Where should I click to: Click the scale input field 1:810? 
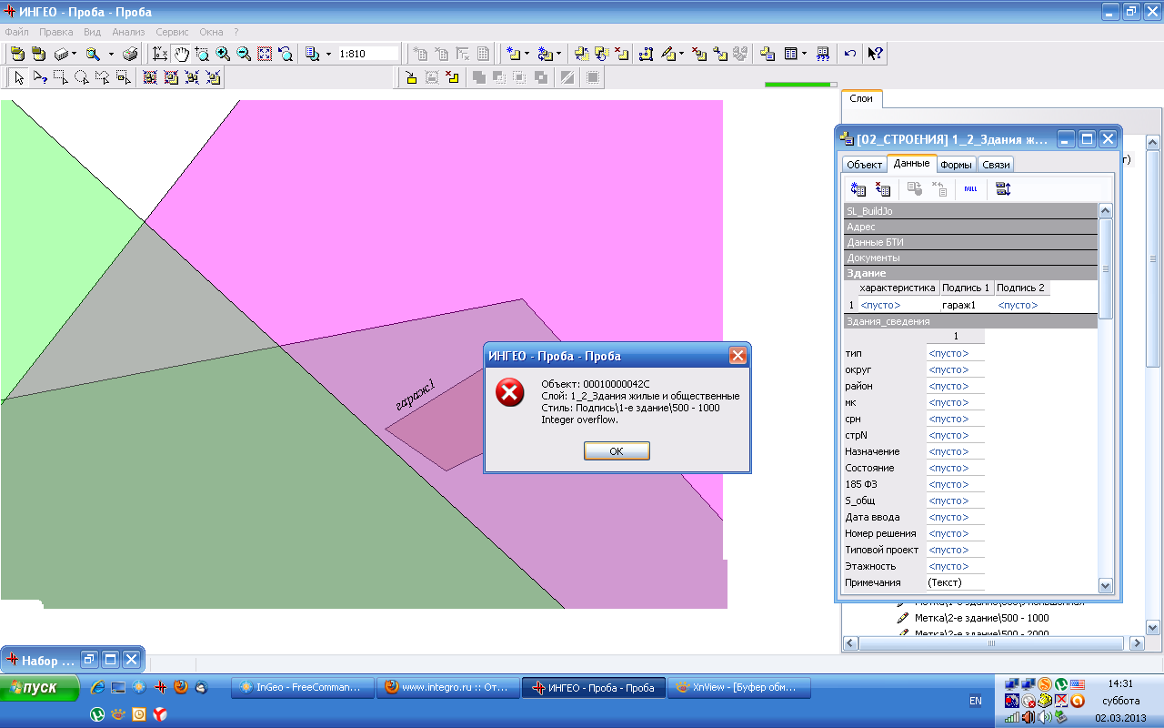coord(368,54)
